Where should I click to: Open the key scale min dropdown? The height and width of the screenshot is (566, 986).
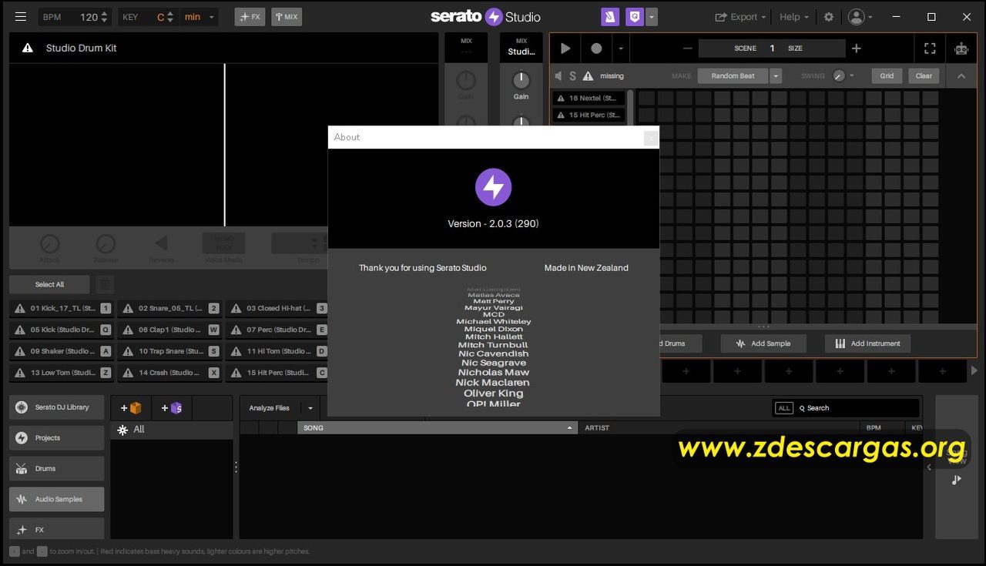click(200, 17)
